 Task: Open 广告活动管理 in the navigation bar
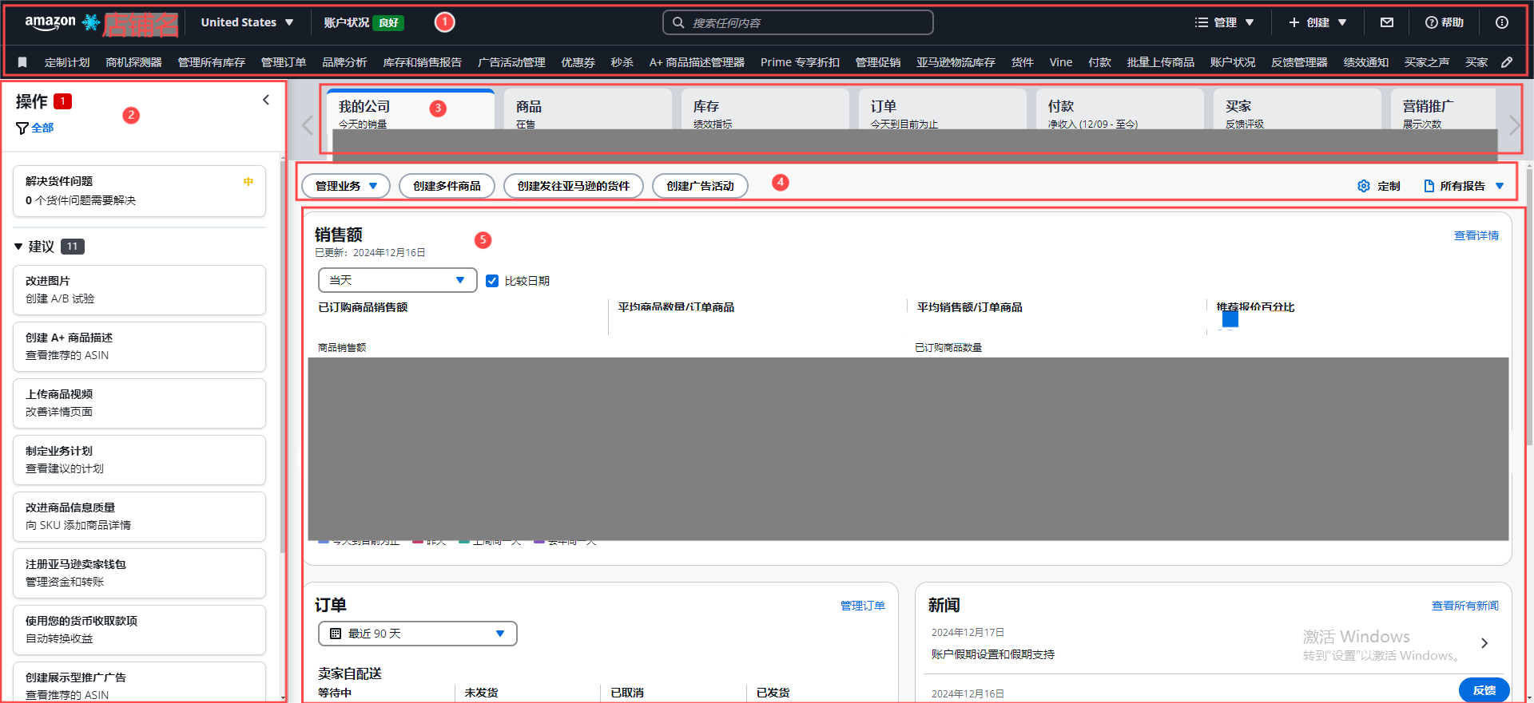tap(511, 62)
